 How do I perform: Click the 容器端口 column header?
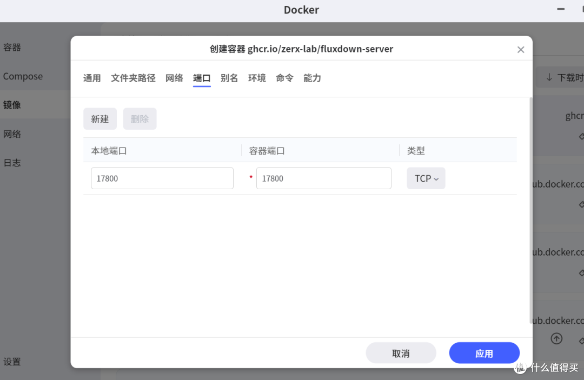point(320,151)
